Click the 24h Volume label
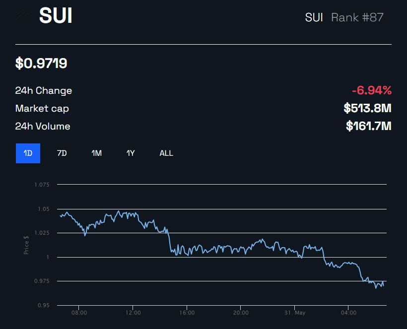Viewport: 407px width, 329px height. pos(43,127)
